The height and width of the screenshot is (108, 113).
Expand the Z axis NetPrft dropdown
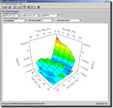pyautogui.click(x=58, y=15)
